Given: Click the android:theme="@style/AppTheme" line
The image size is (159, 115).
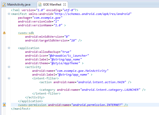Looking at the screenshot, I should pos(54,63).
